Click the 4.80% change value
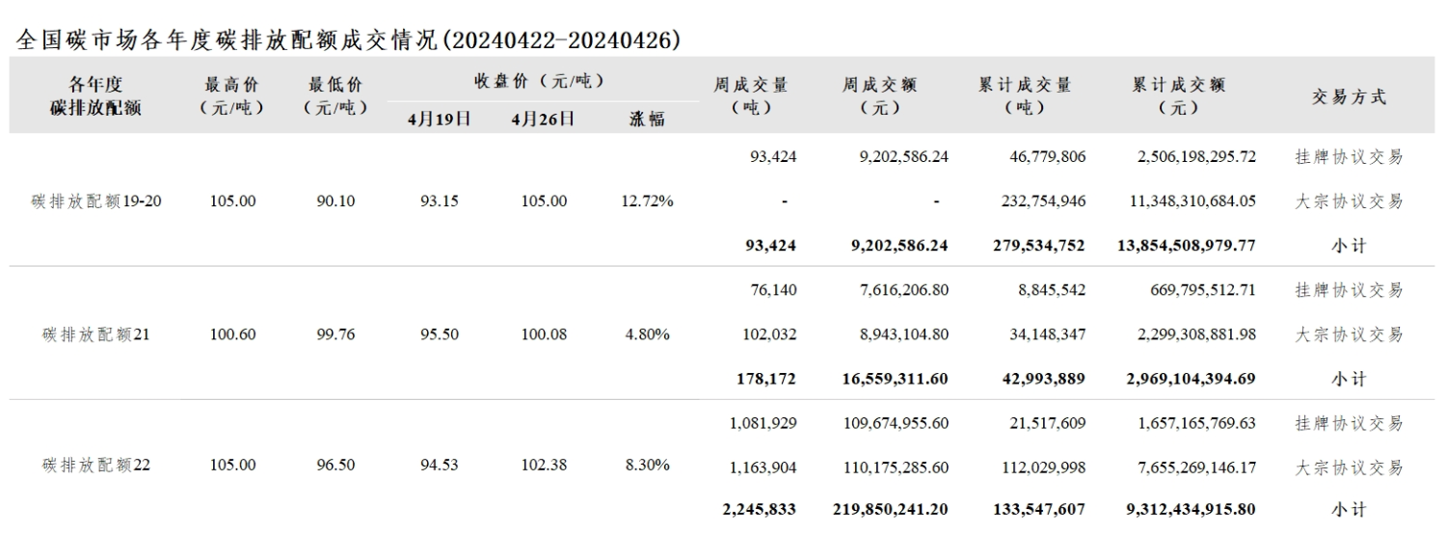 (648, 334)
